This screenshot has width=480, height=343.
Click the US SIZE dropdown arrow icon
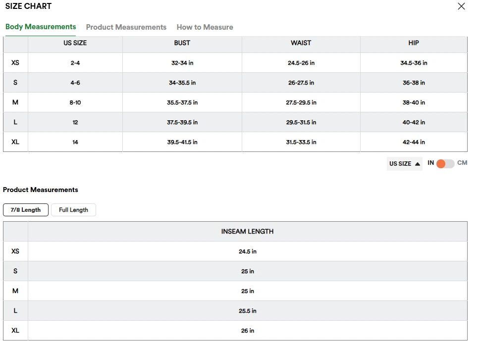pos(418,164)
